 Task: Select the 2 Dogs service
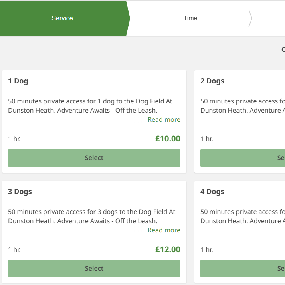[x=243, y=158]
